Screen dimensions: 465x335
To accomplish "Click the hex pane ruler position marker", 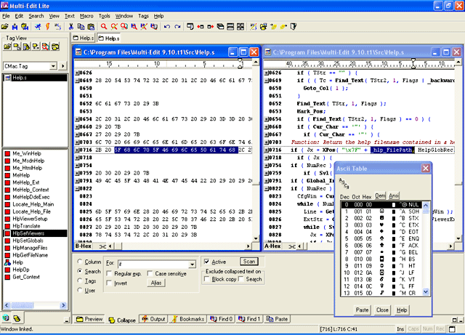I will point(240,63).
